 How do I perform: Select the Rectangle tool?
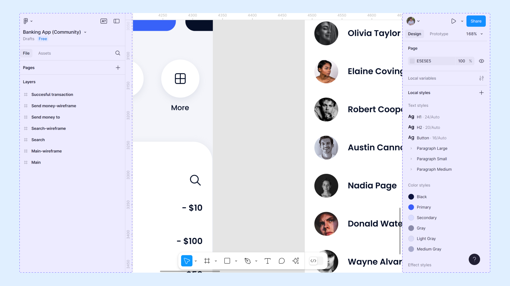tap(227, 261)
